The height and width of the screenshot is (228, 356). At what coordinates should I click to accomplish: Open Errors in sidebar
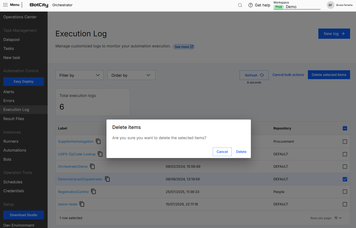[x=9, y=101]
